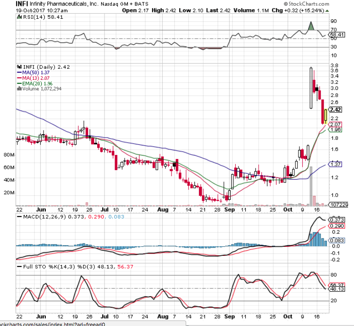This screenshot has height=326, width=354.
Task: Click the INFI candlestick legend icon
Action: pos(19,66)
